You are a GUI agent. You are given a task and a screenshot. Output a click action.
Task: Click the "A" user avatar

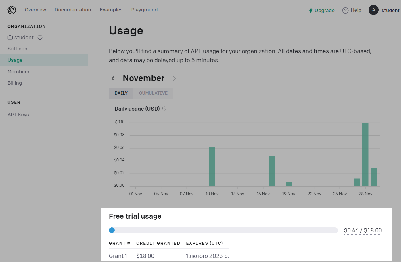pos(373,10)
